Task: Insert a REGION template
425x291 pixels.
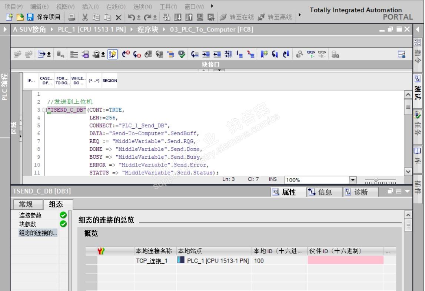Action: [x=110, y=81]
